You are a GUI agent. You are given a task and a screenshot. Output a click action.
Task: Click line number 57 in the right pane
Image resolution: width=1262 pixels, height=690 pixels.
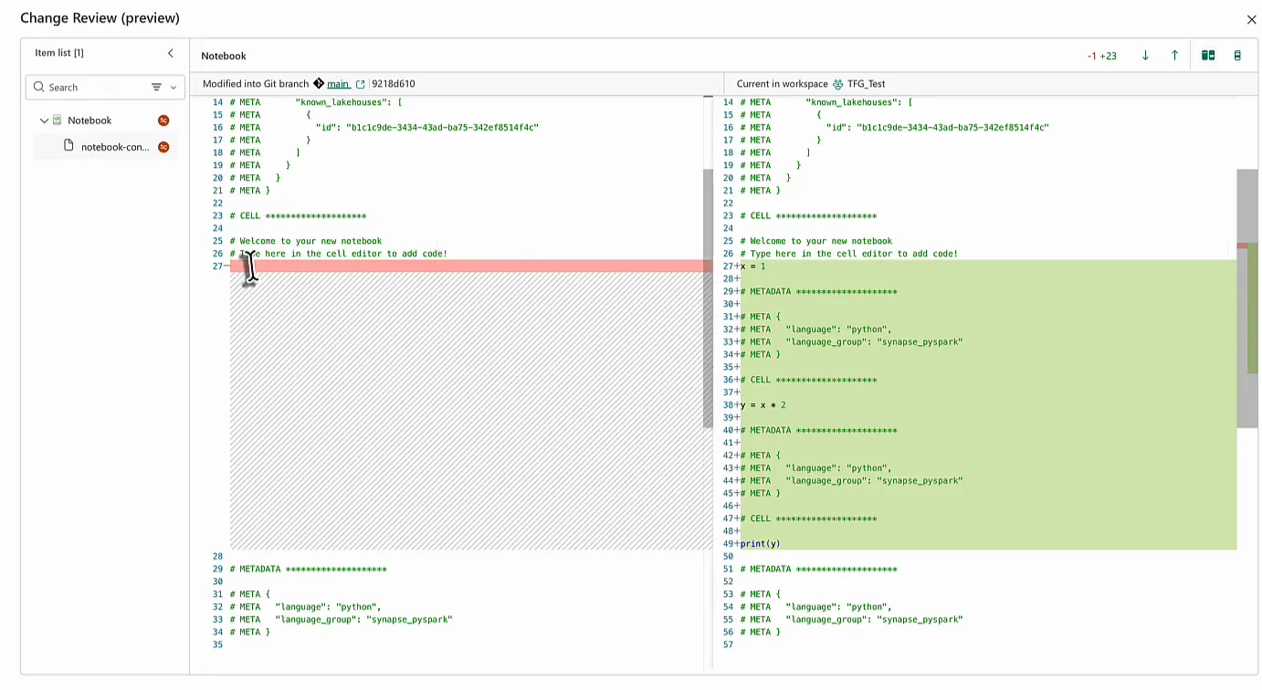pos(728,644)
